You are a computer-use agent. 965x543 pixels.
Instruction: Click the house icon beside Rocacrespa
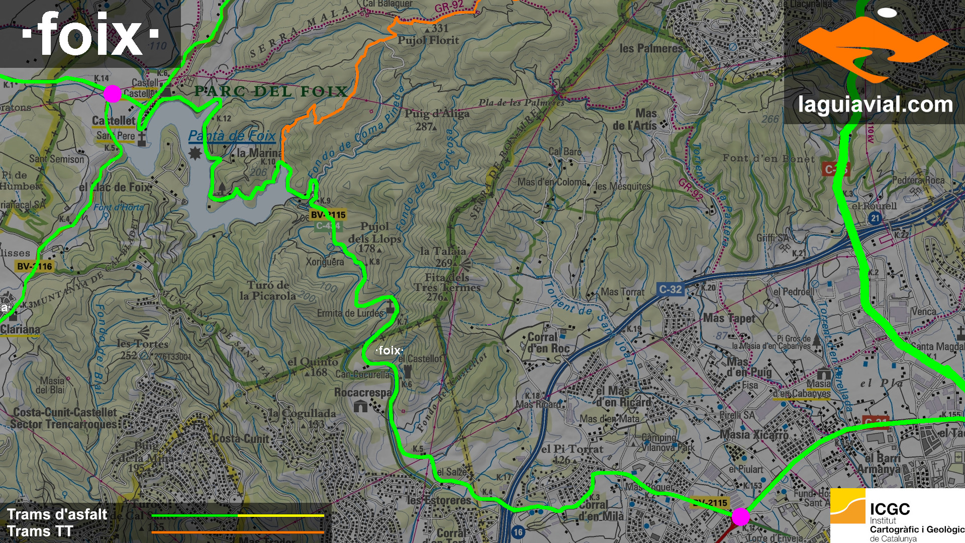point(360,406)
